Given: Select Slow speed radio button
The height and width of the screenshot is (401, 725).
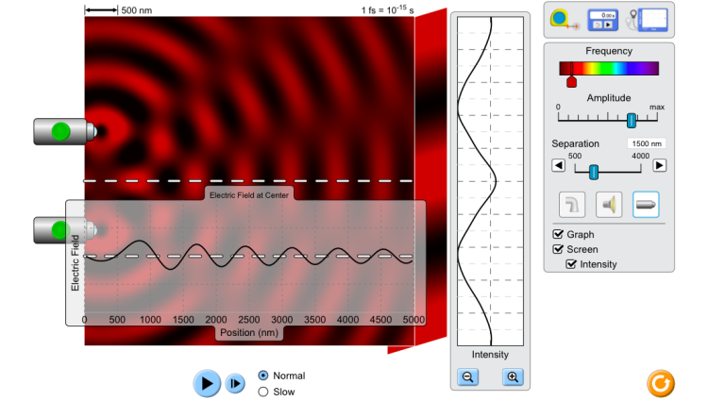Looking at the screenshot, I should [263, 392].
